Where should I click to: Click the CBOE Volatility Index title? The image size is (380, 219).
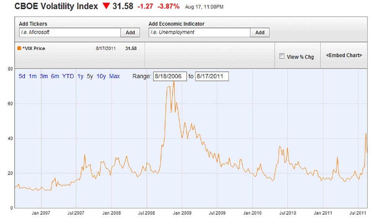pyautogui.click(x=56, y=6)
